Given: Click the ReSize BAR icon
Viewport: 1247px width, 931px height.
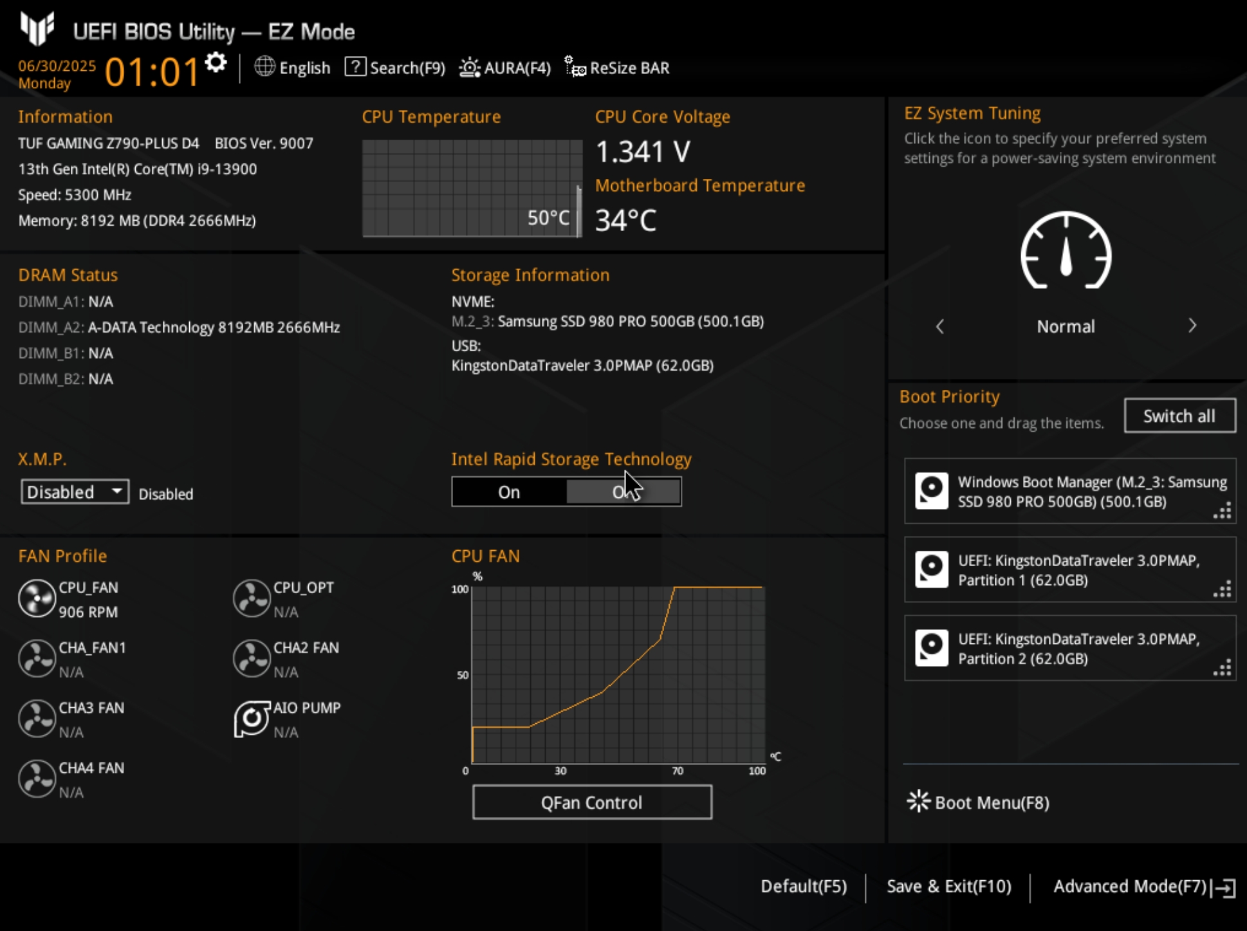Looking at the screenshot, I should click(x=575, y=66).
